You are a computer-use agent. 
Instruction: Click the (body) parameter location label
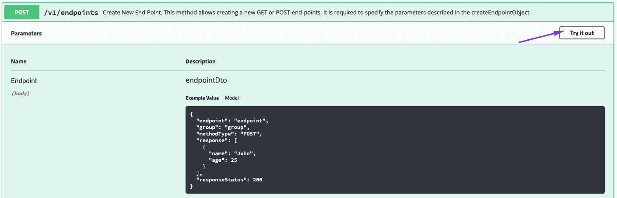[x=20, y=93]
